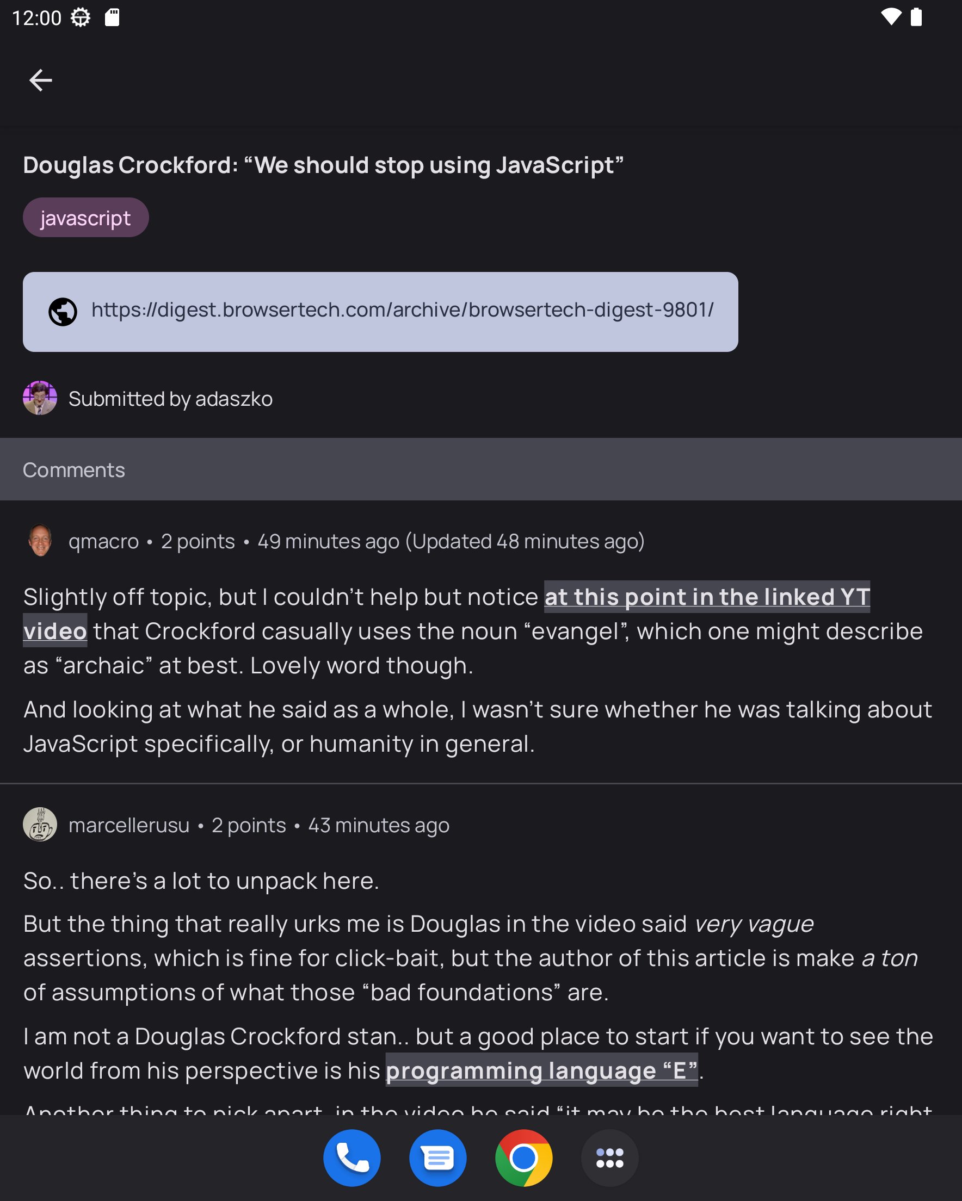Select the javascript tag chip
The image size is (962, 1201).
[x=86, y=218]
